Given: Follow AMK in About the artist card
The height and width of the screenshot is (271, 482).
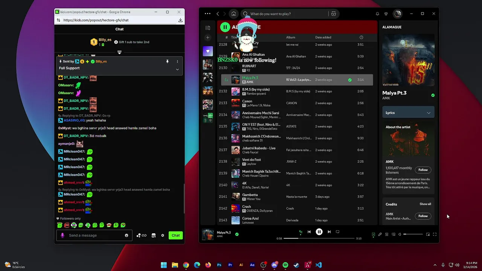Looking at the screenshot, I should (423, 170).
